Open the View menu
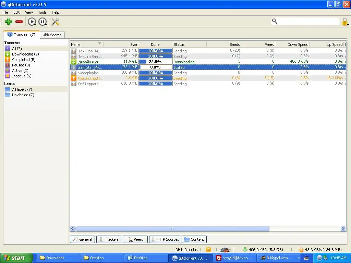 click(x=29, y=12)
